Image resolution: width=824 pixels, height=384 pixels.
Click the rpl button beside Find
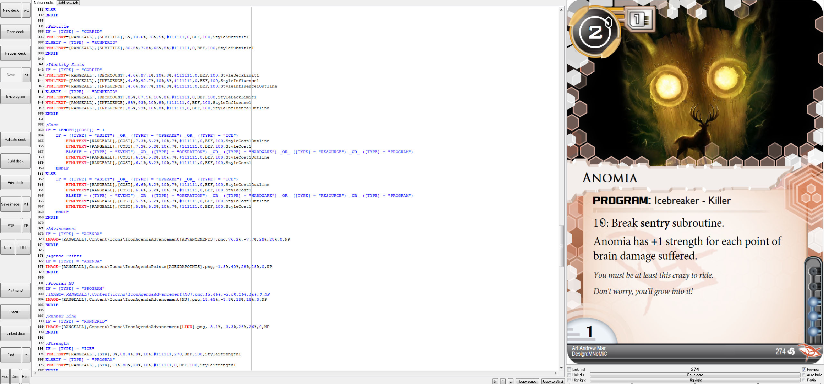(x=26, y=355)
